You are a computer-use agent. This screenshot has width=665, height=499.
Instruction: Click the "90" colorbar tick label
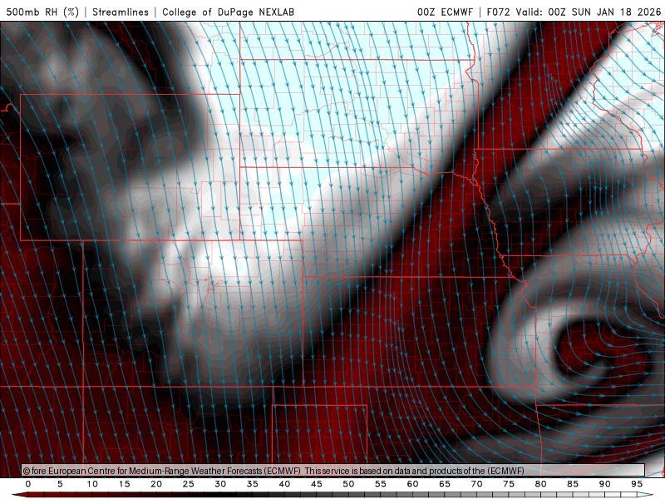point(605,484)
